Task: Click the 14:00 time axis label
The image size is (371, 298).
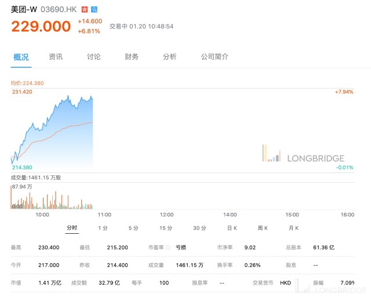Action: point(230,215)
